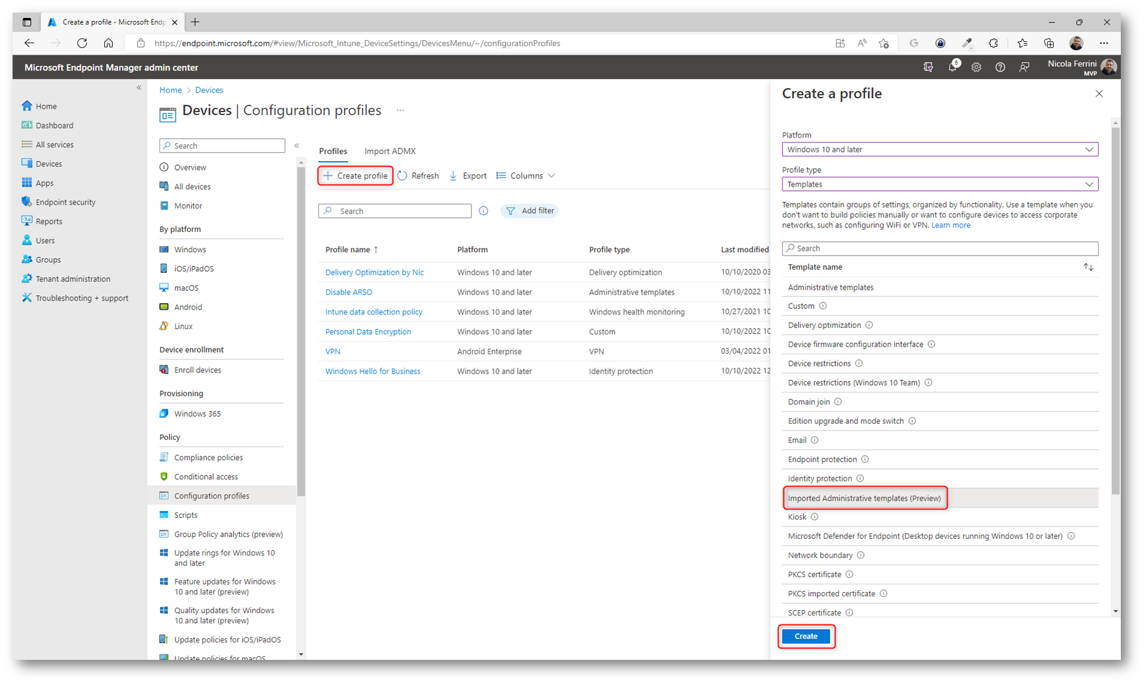Select Imported Administrative templates (Preview)
This screenshot has width=1146, height=685.
pos(864,498)
